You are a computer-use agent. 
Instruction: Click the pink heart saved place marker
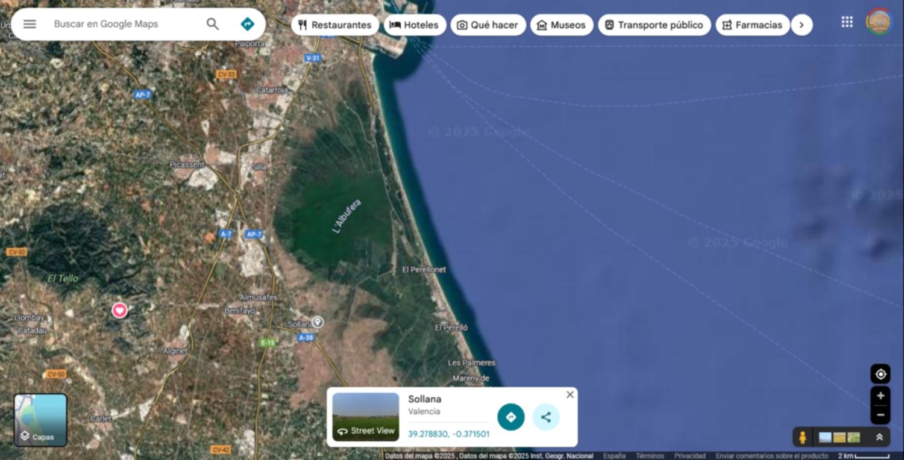pyautogui.click(x=119, y=310)
